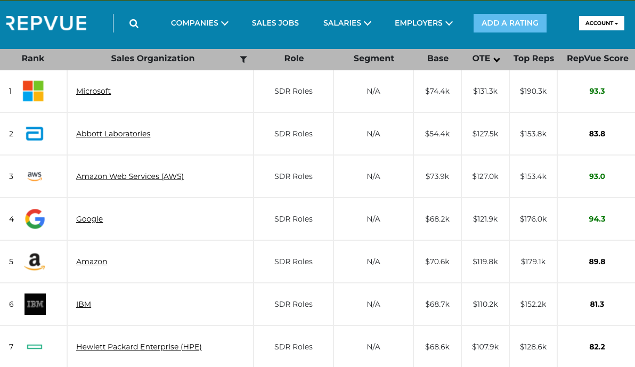
Task: Click AWS's OTE value $127.0k
Action: tap(485, 176)
